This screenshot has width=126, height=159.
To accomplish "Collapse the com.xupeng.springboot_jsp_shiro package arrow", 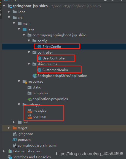I will pyautogui.click(x=24, y=35).
